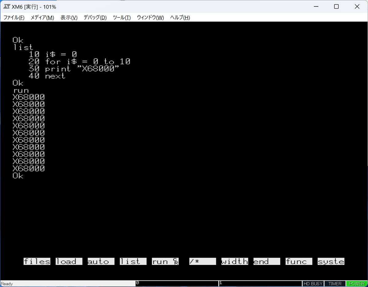Open the デバッグ(D) menu

tap(95, 17)
